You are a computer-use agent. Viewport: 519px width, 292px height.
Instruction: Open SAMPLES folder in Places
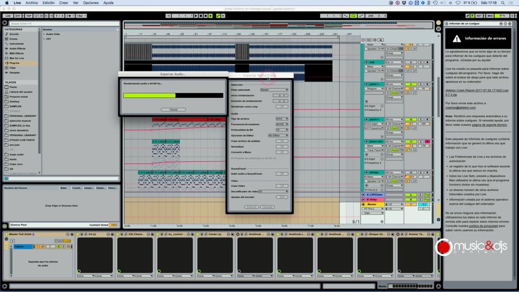[x=15, y=107]
